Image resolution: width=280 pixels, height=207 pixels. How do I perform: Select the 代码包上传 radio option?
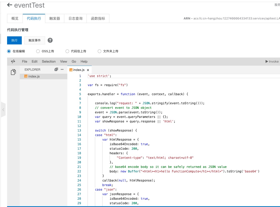(67, 51)
